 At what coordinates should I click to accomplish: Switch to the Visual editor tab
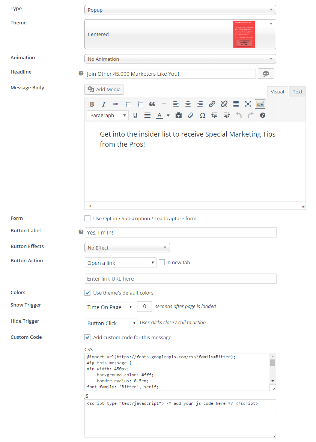point(277,92)
